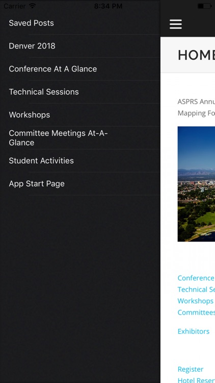215x383 pixels.
Task: Open Conference At A Glance menu entry
Action: [x=80, y=69]
